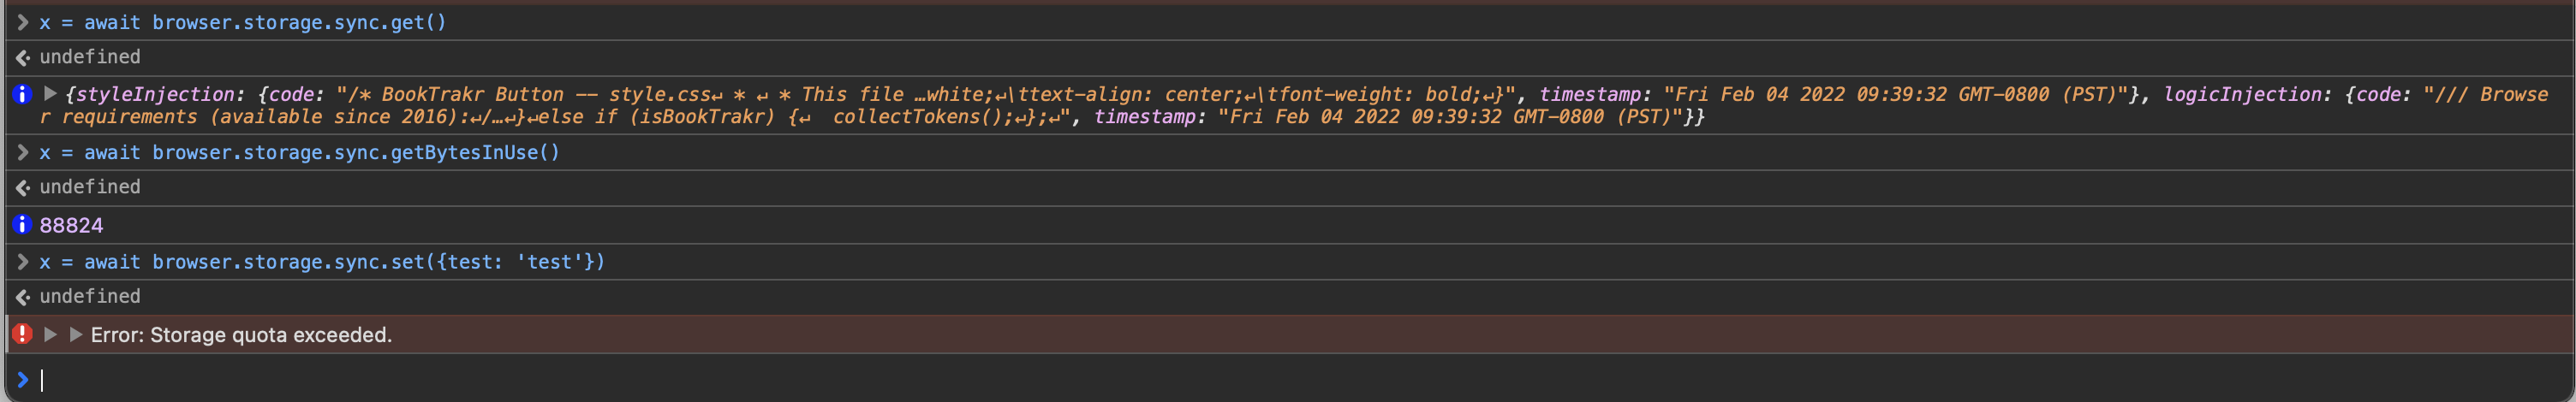The image size is (2576, 402).
Task: Click the styleInjection key in the logged object
Action: point(155,94)
